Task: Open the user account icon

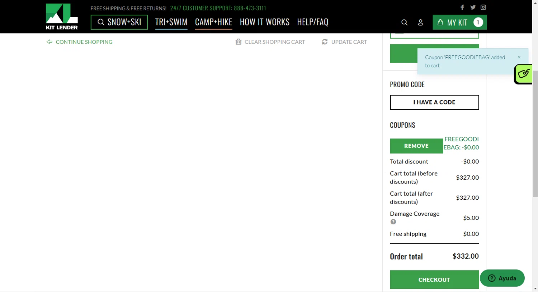Action: [420, 23]
